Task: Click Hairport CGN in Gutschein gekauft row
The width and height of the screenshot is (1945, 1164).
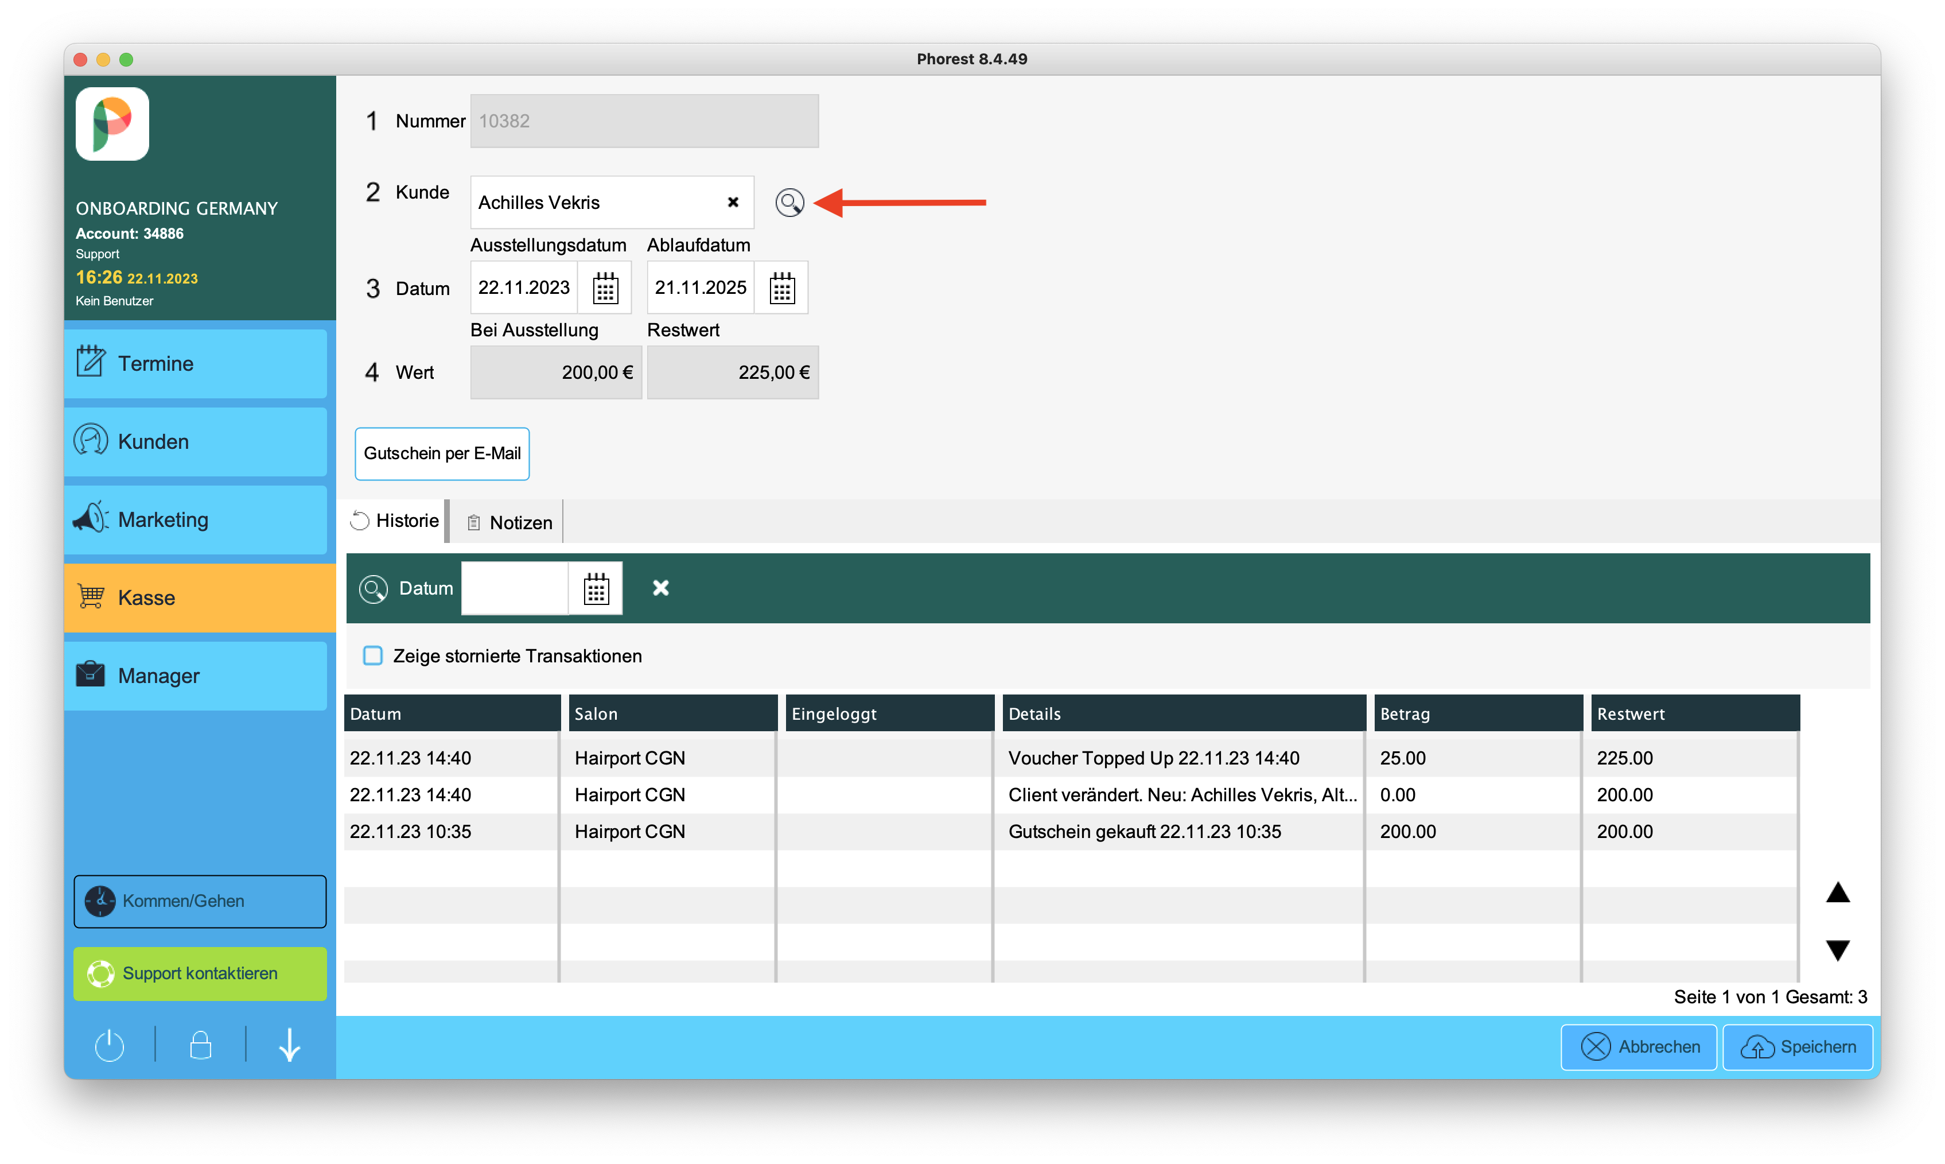Action: click(629, 832)
